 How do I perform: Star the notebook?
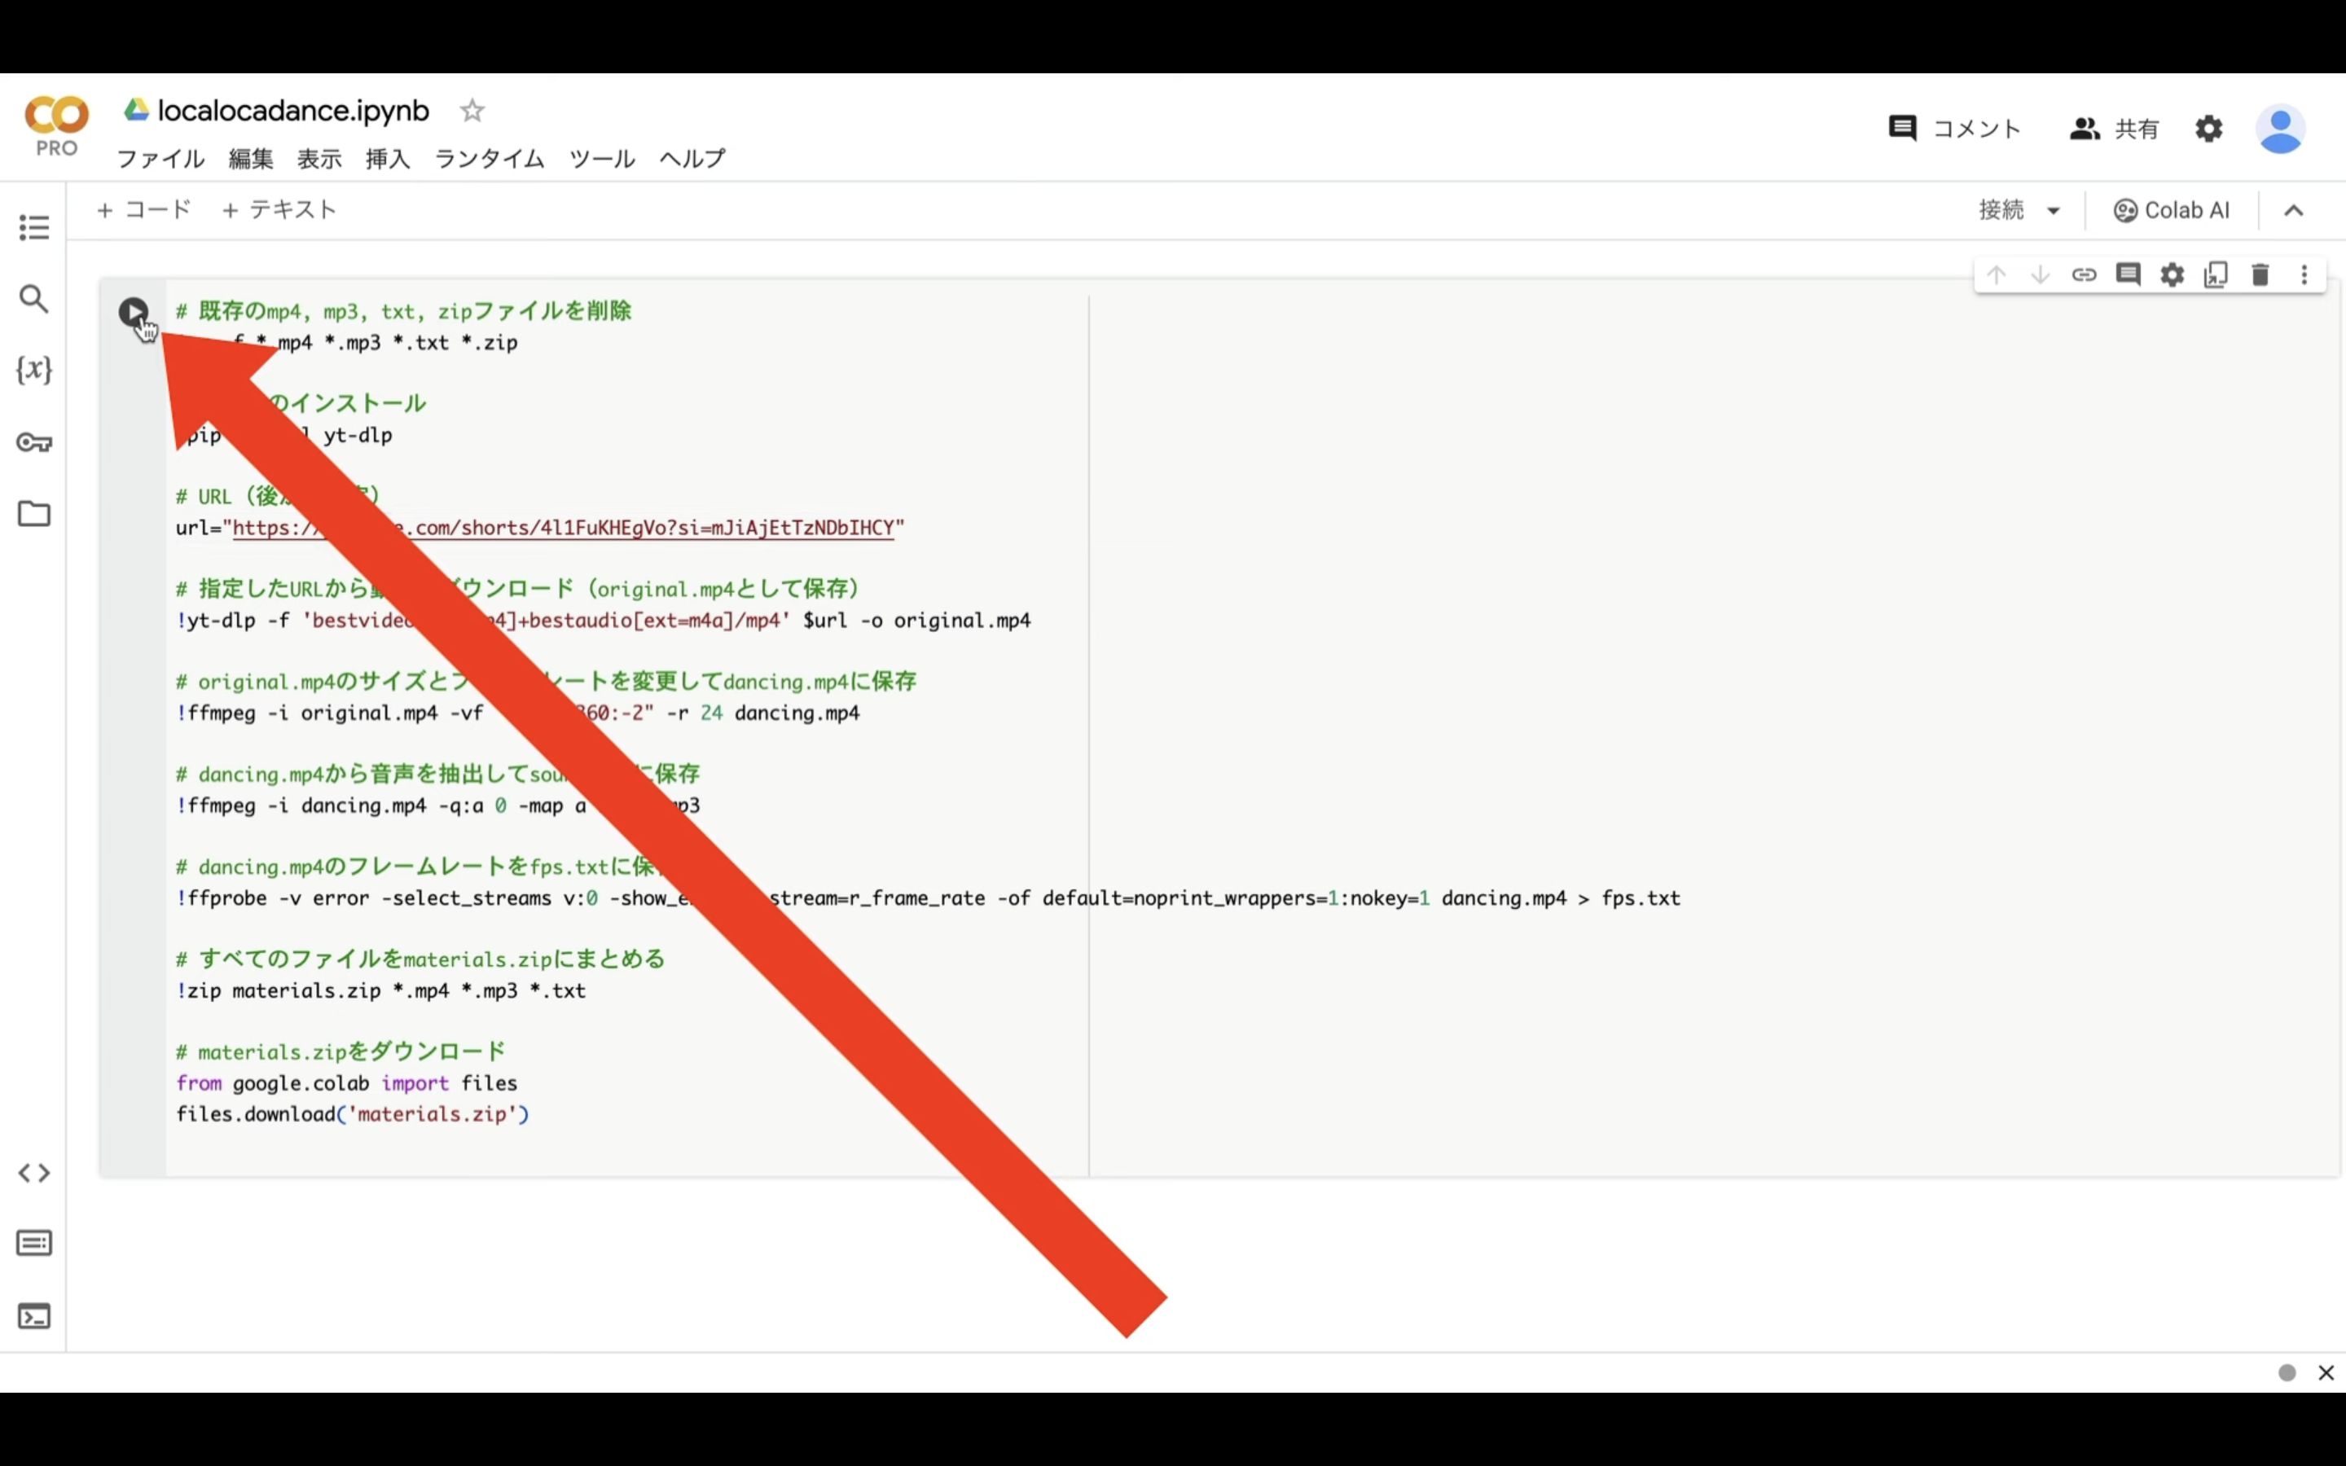472,111
